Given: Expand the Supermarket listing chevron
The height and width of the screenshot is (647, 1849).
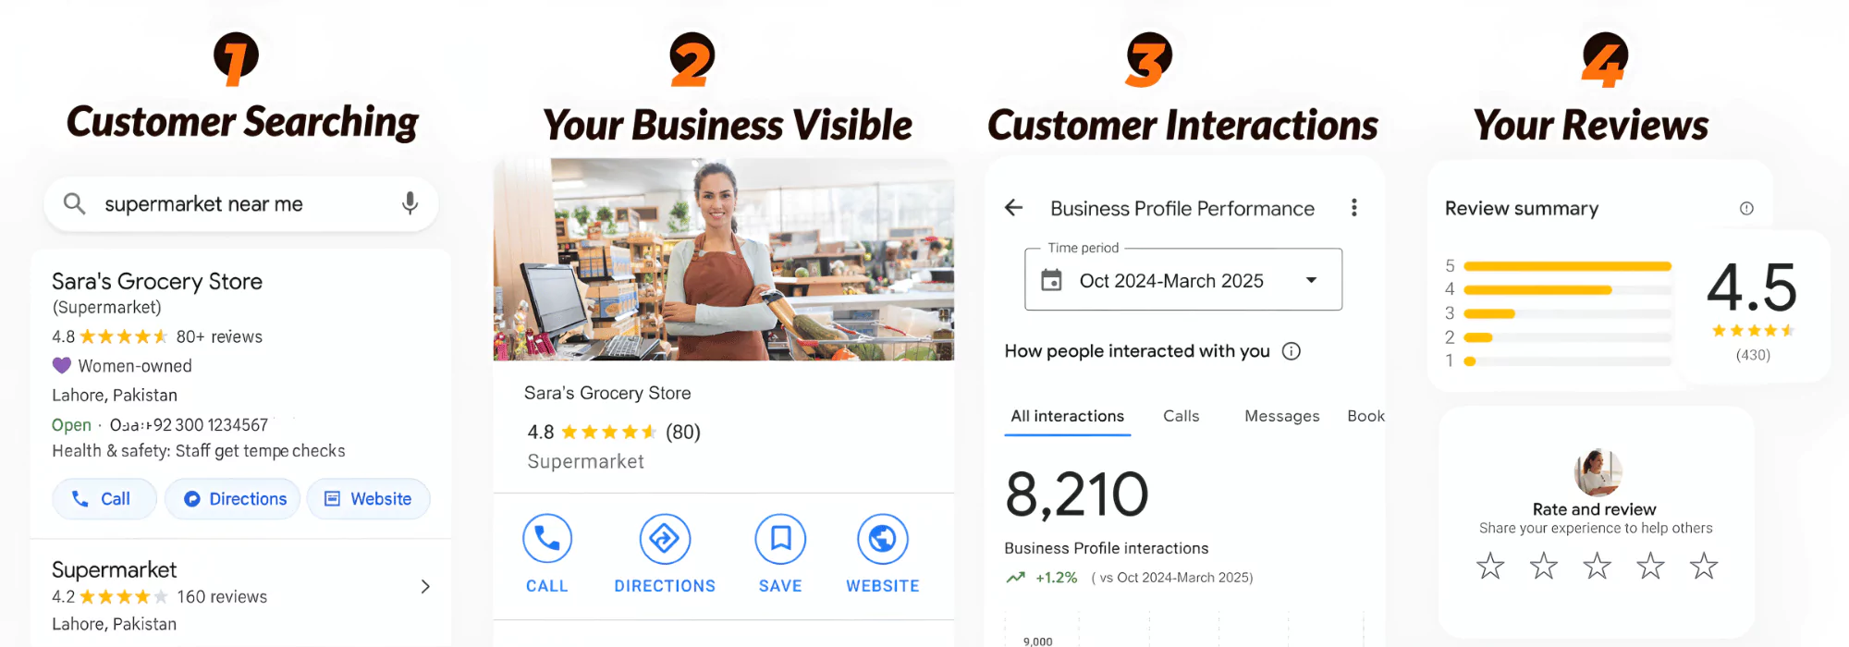Looking at the screenshot, I should coord(425,587).
